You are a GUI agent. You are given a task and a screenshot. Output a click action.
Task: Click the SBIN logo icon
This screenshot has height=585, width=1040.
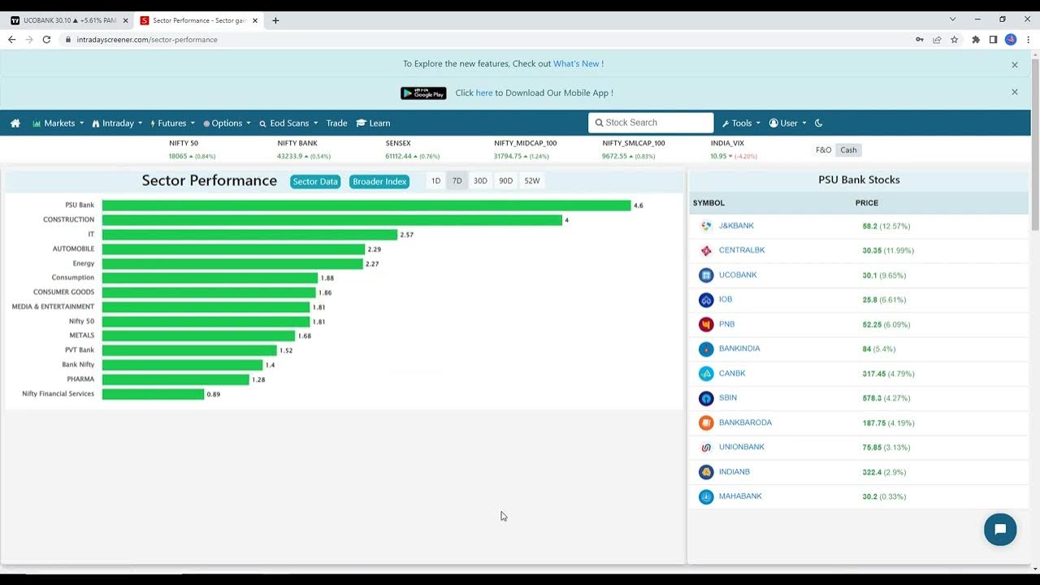[x=706, y=398]
